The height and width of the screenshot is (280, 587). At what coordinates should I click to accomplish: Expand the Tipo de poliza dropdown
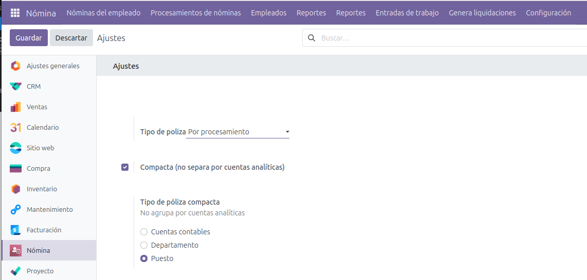click(237, 132)
